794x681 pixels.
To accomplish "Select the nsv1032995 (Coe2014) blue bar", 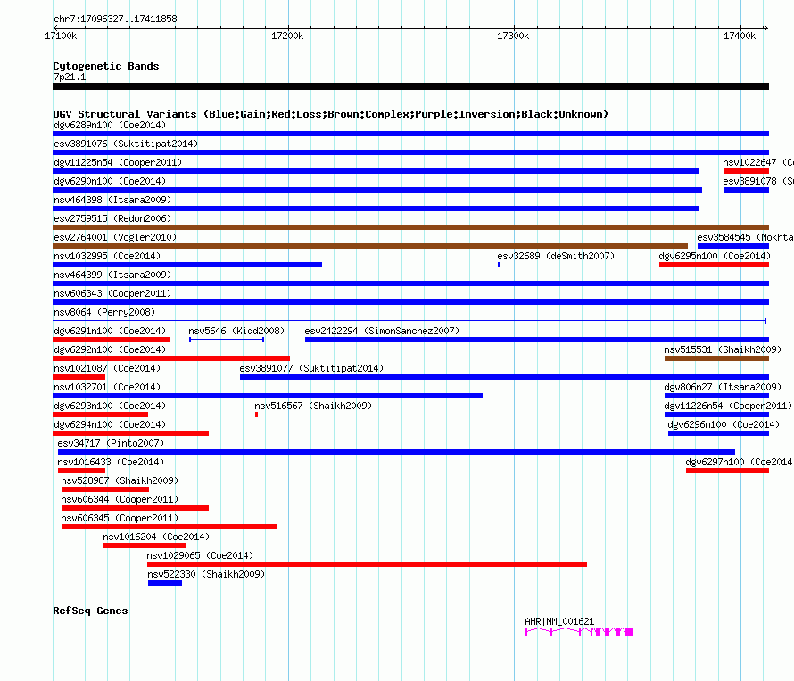I will tap(187, 265).
